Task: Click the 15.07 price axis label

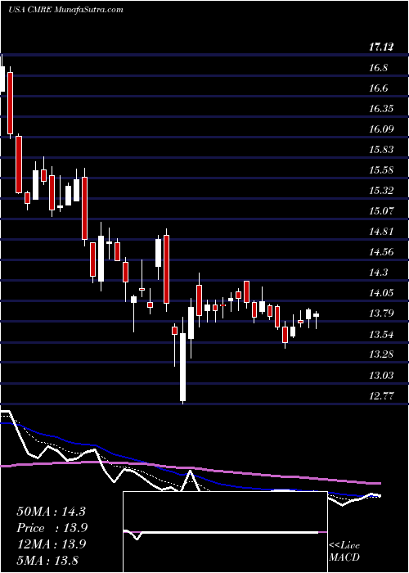Action: tap(381, 211)
